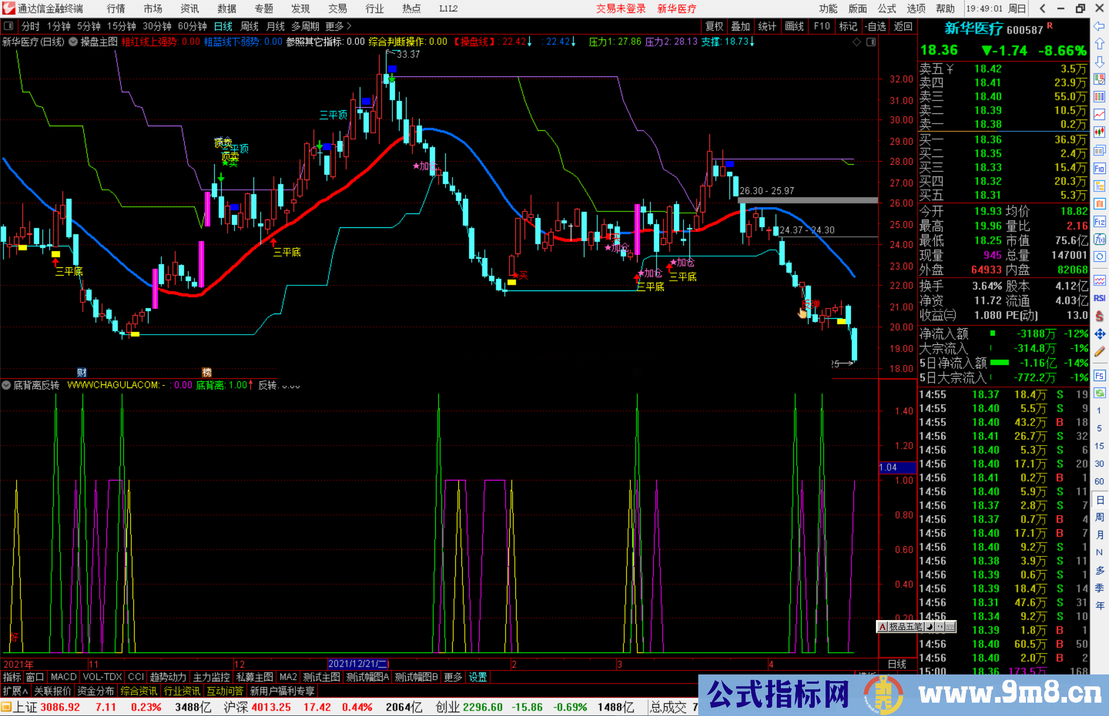Open the f(x) formula manager icon
This screenshot has height=716, width=1109.
tap(1099, 239)
